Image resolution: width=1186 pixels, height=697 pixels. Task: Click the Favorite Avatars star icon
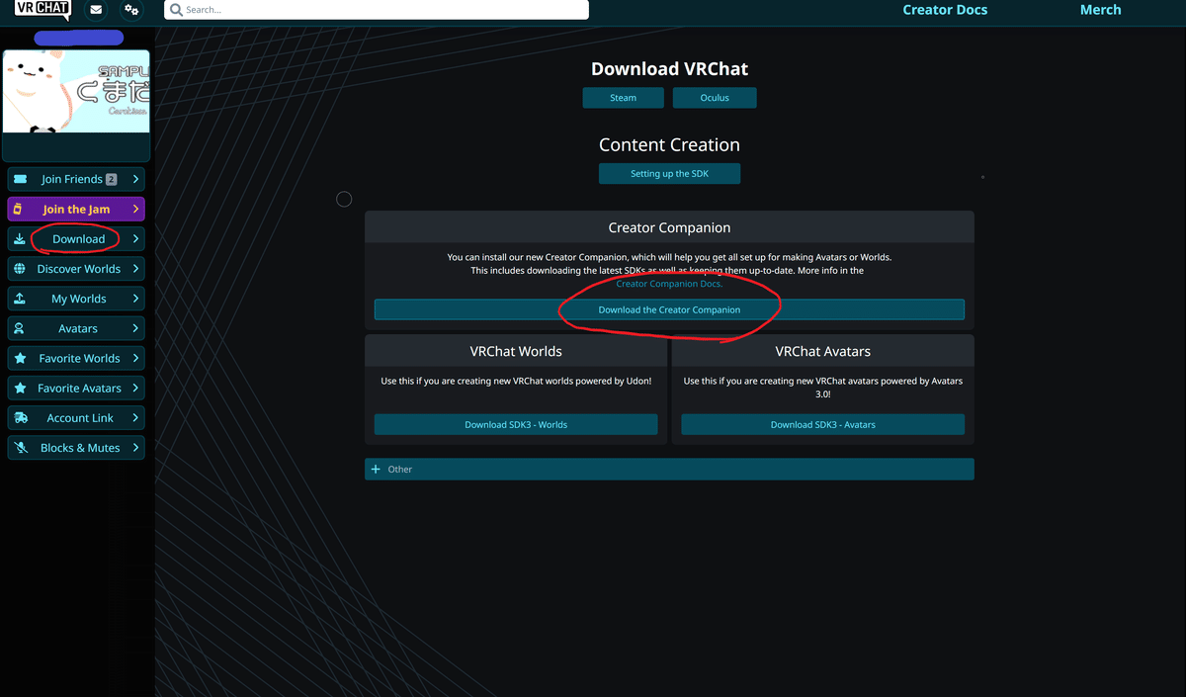(20, 388)
